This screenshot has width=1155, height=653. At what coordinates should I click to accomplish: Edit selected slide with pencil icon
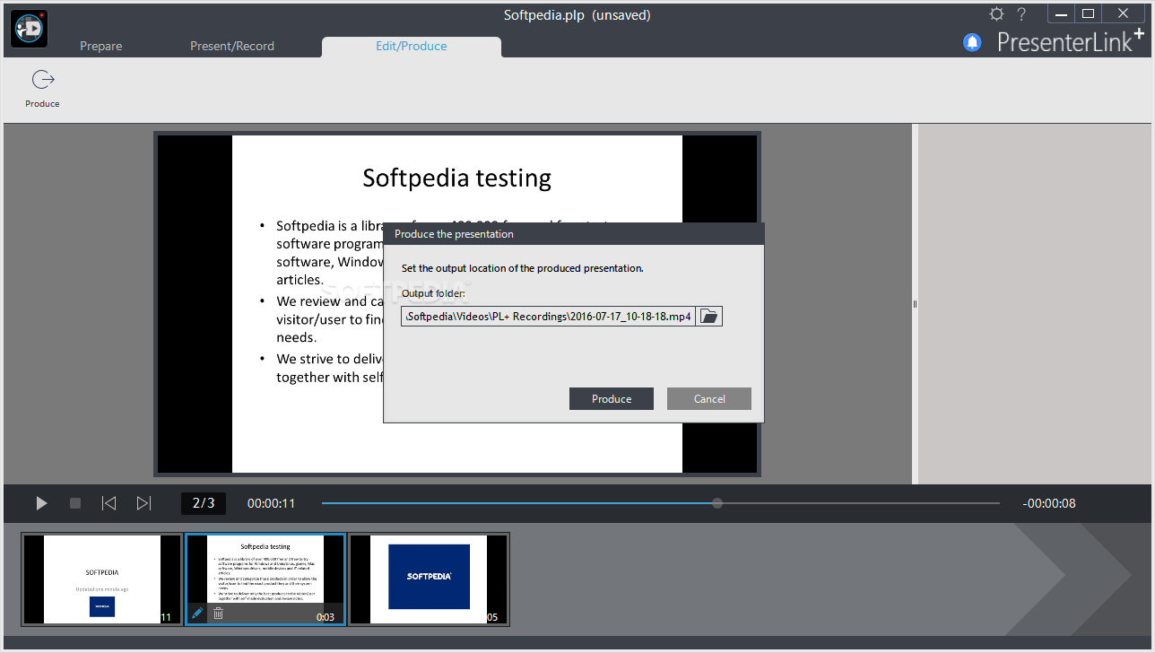pyautogui.click(x=197, y=614)
